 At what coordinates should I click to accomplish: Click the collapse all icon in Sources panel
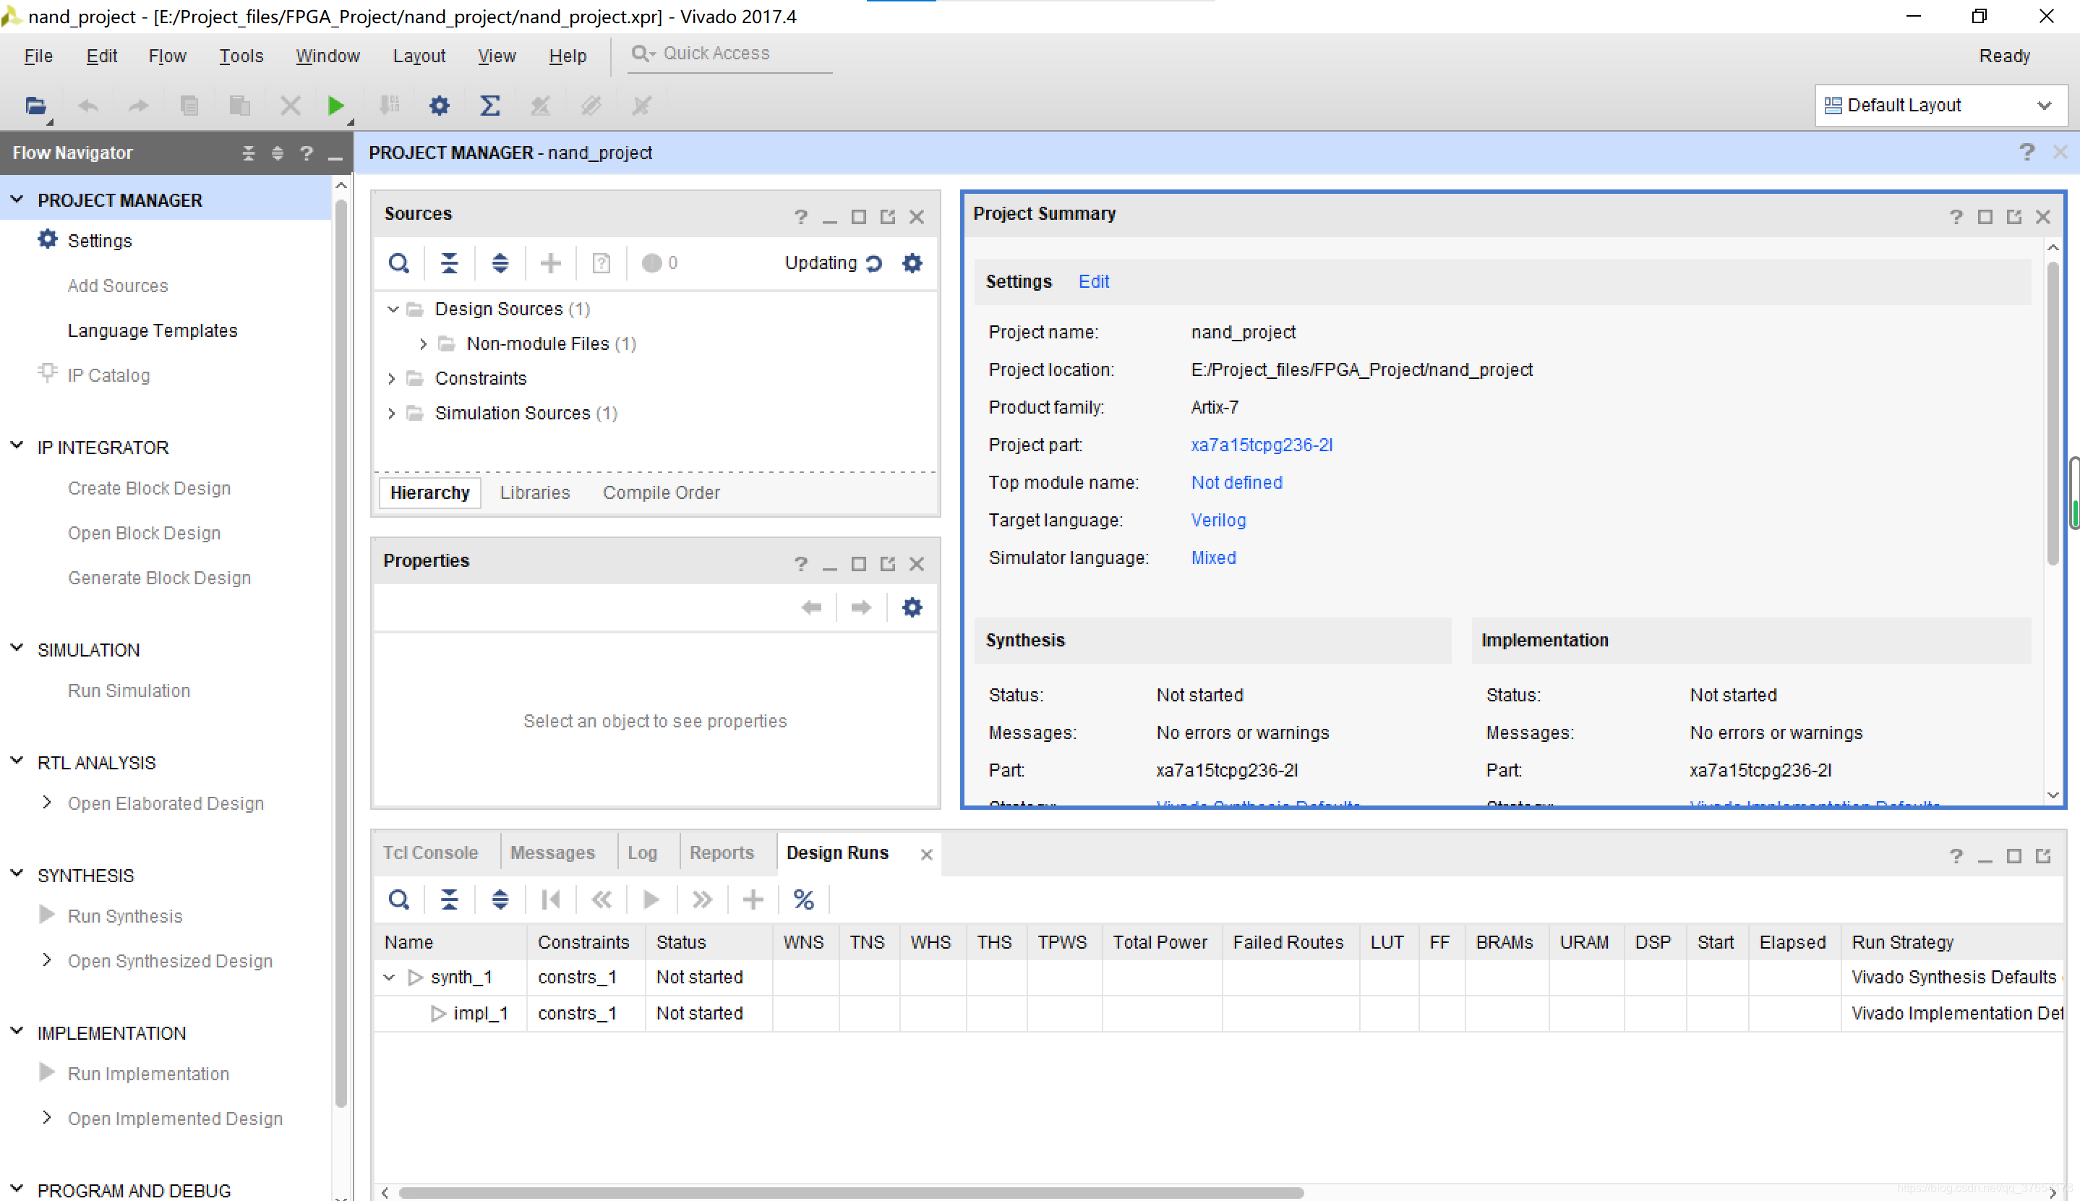450,263
